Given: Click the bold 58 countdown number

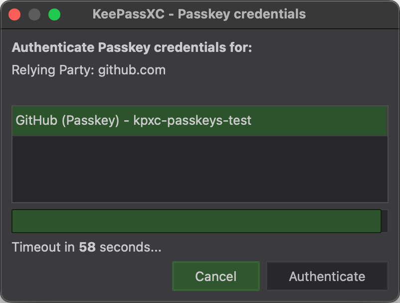Looking at the screenshot, I should [87, 247].
